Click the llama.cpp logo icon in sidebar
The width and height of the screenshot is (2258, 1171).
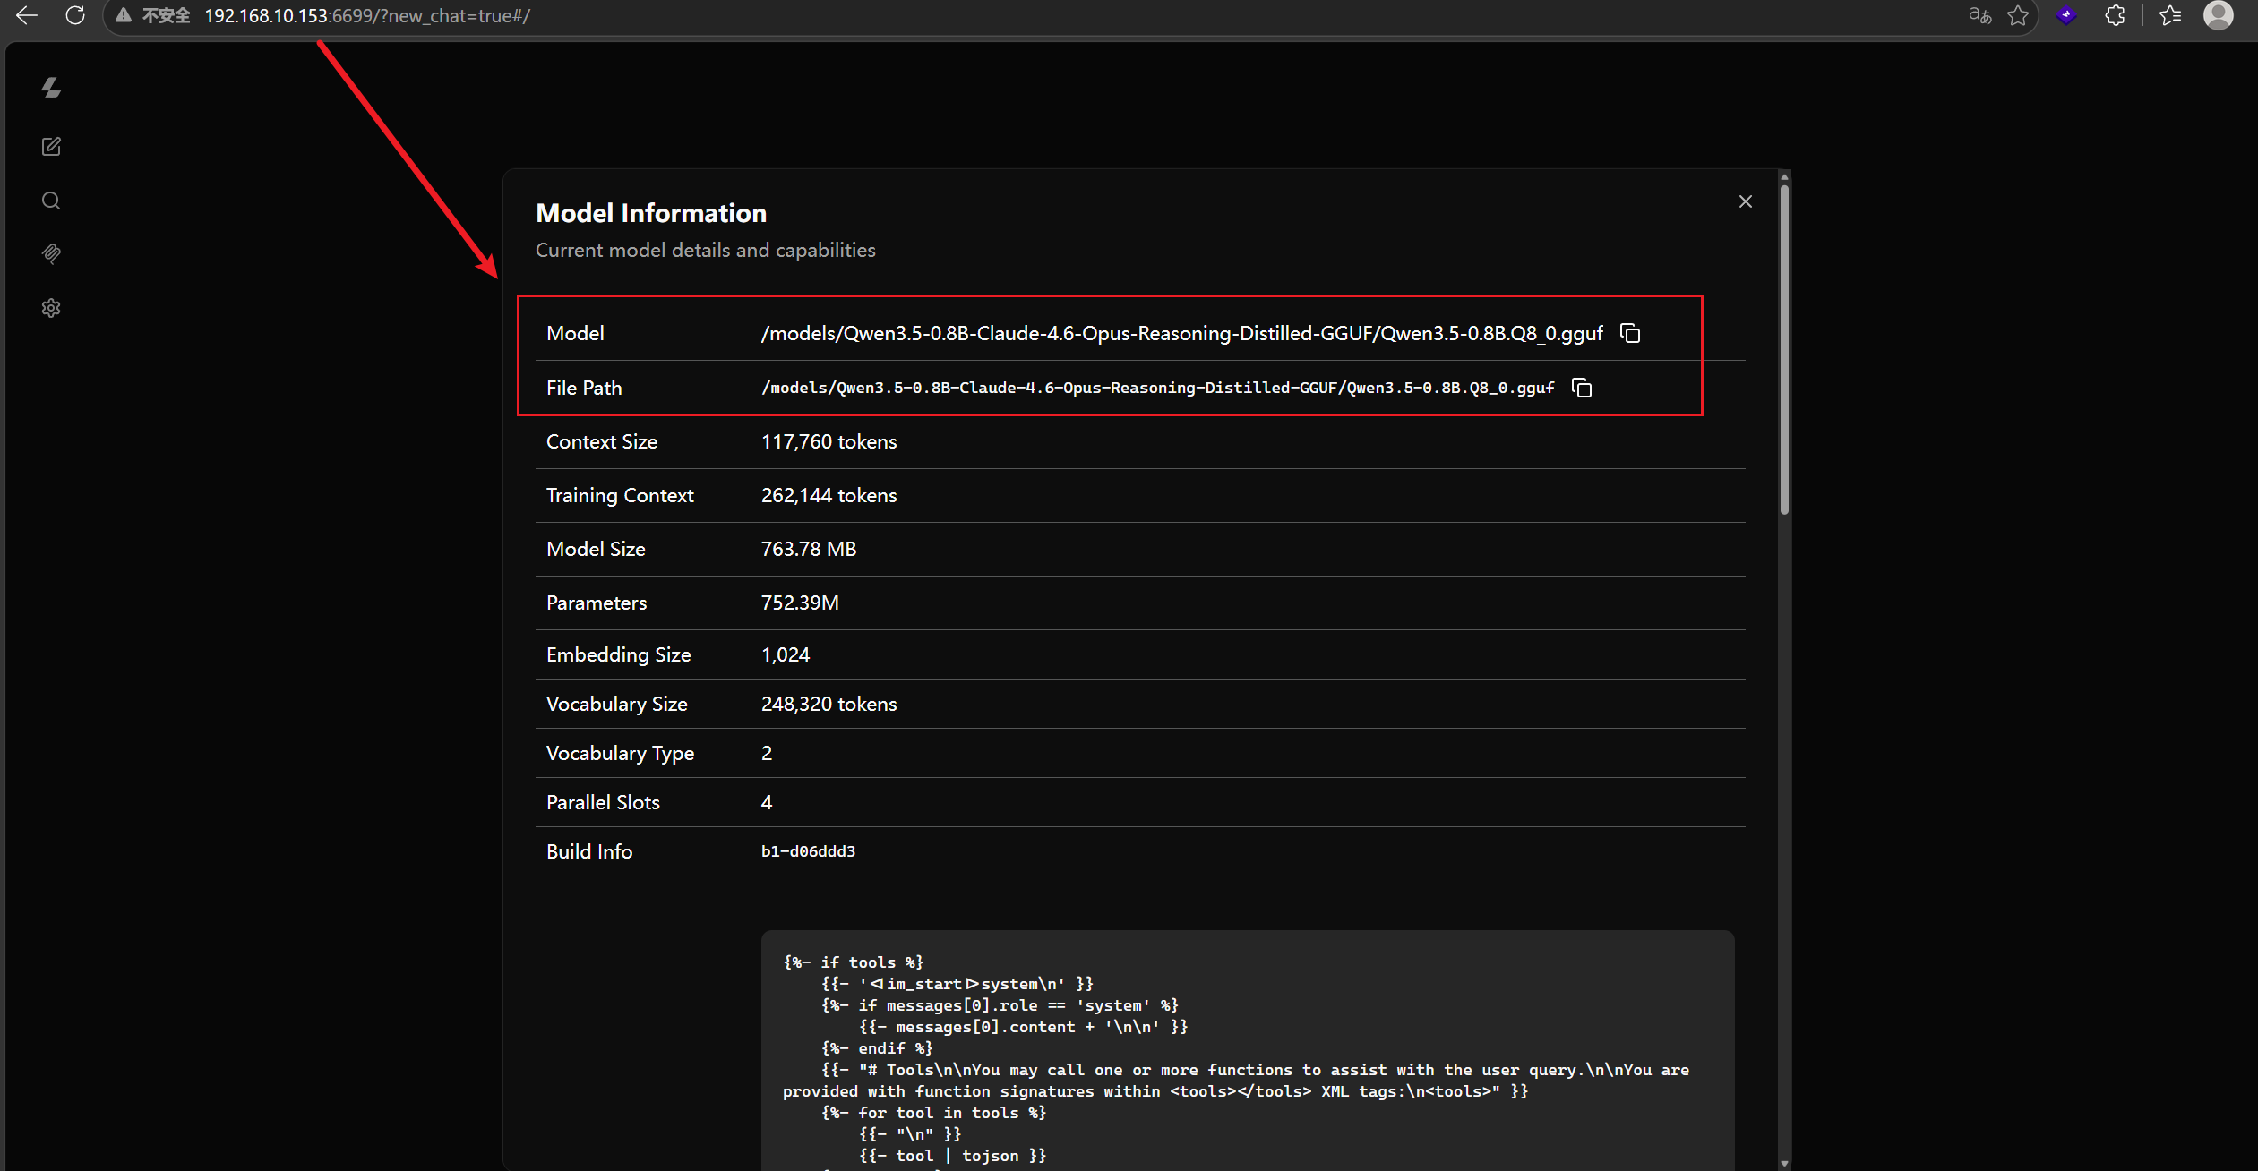point(51,87)
